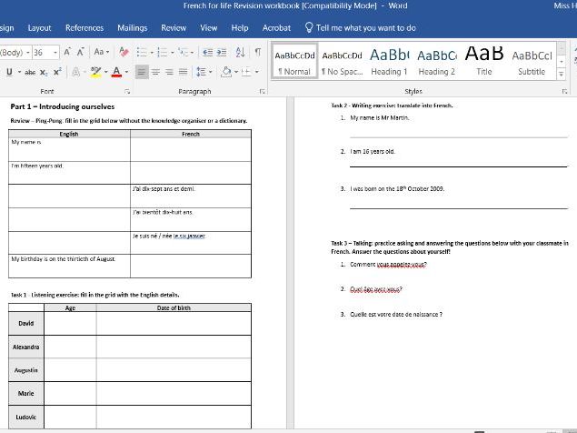The height and width of the screenshot is (433, 577).
Task: Open the font name dropdown
Action: point(28,53)
